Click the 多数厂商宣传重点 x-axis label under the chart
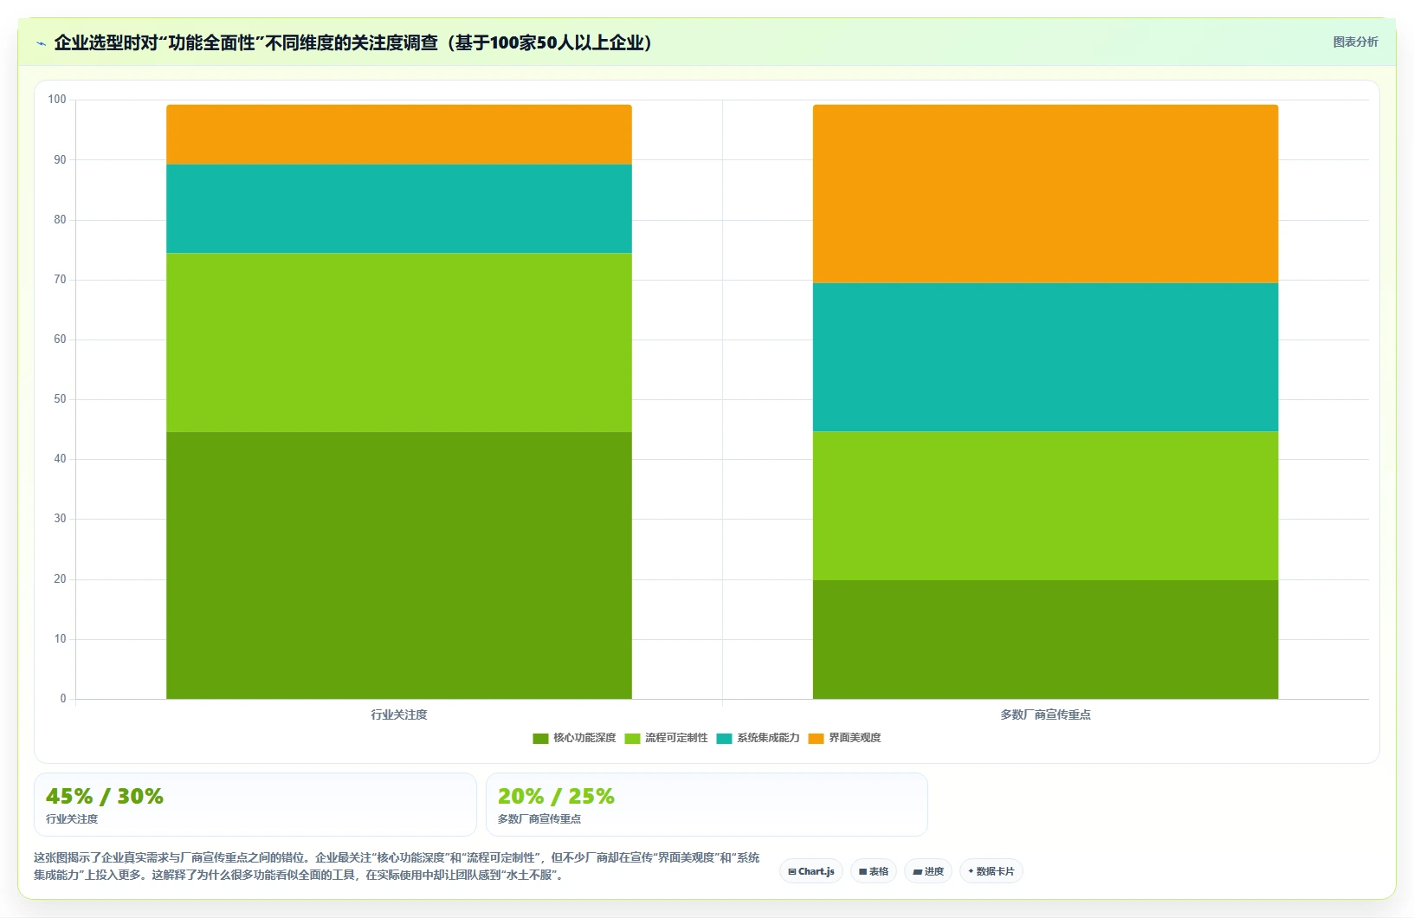 point(1045,714)
